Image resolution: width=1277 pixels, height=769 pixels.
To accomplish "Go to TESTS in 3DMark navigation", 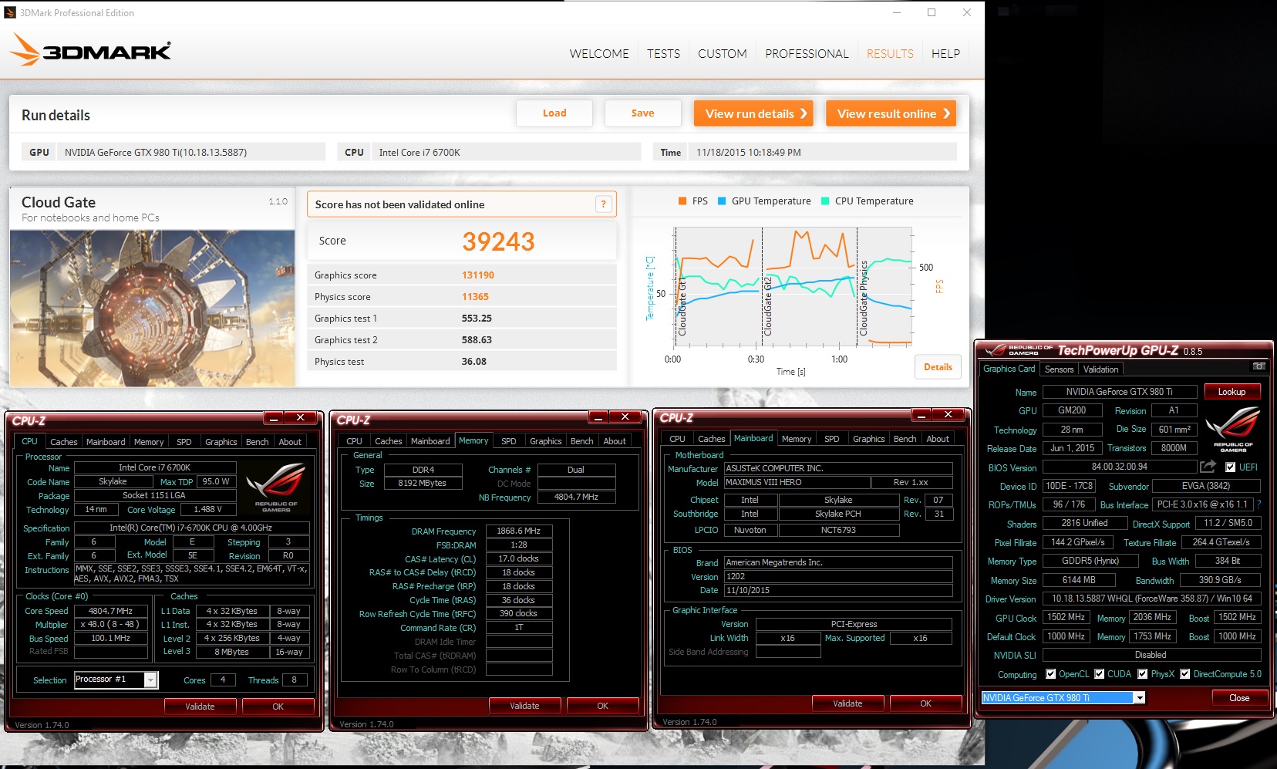I will tap(663, 54).
